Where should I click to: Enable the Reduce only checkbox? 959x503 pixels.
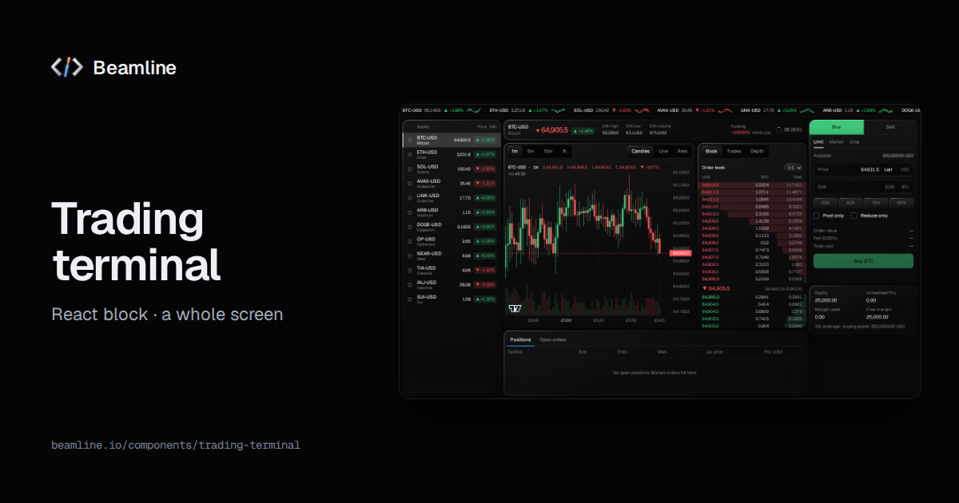click(854, 216)
